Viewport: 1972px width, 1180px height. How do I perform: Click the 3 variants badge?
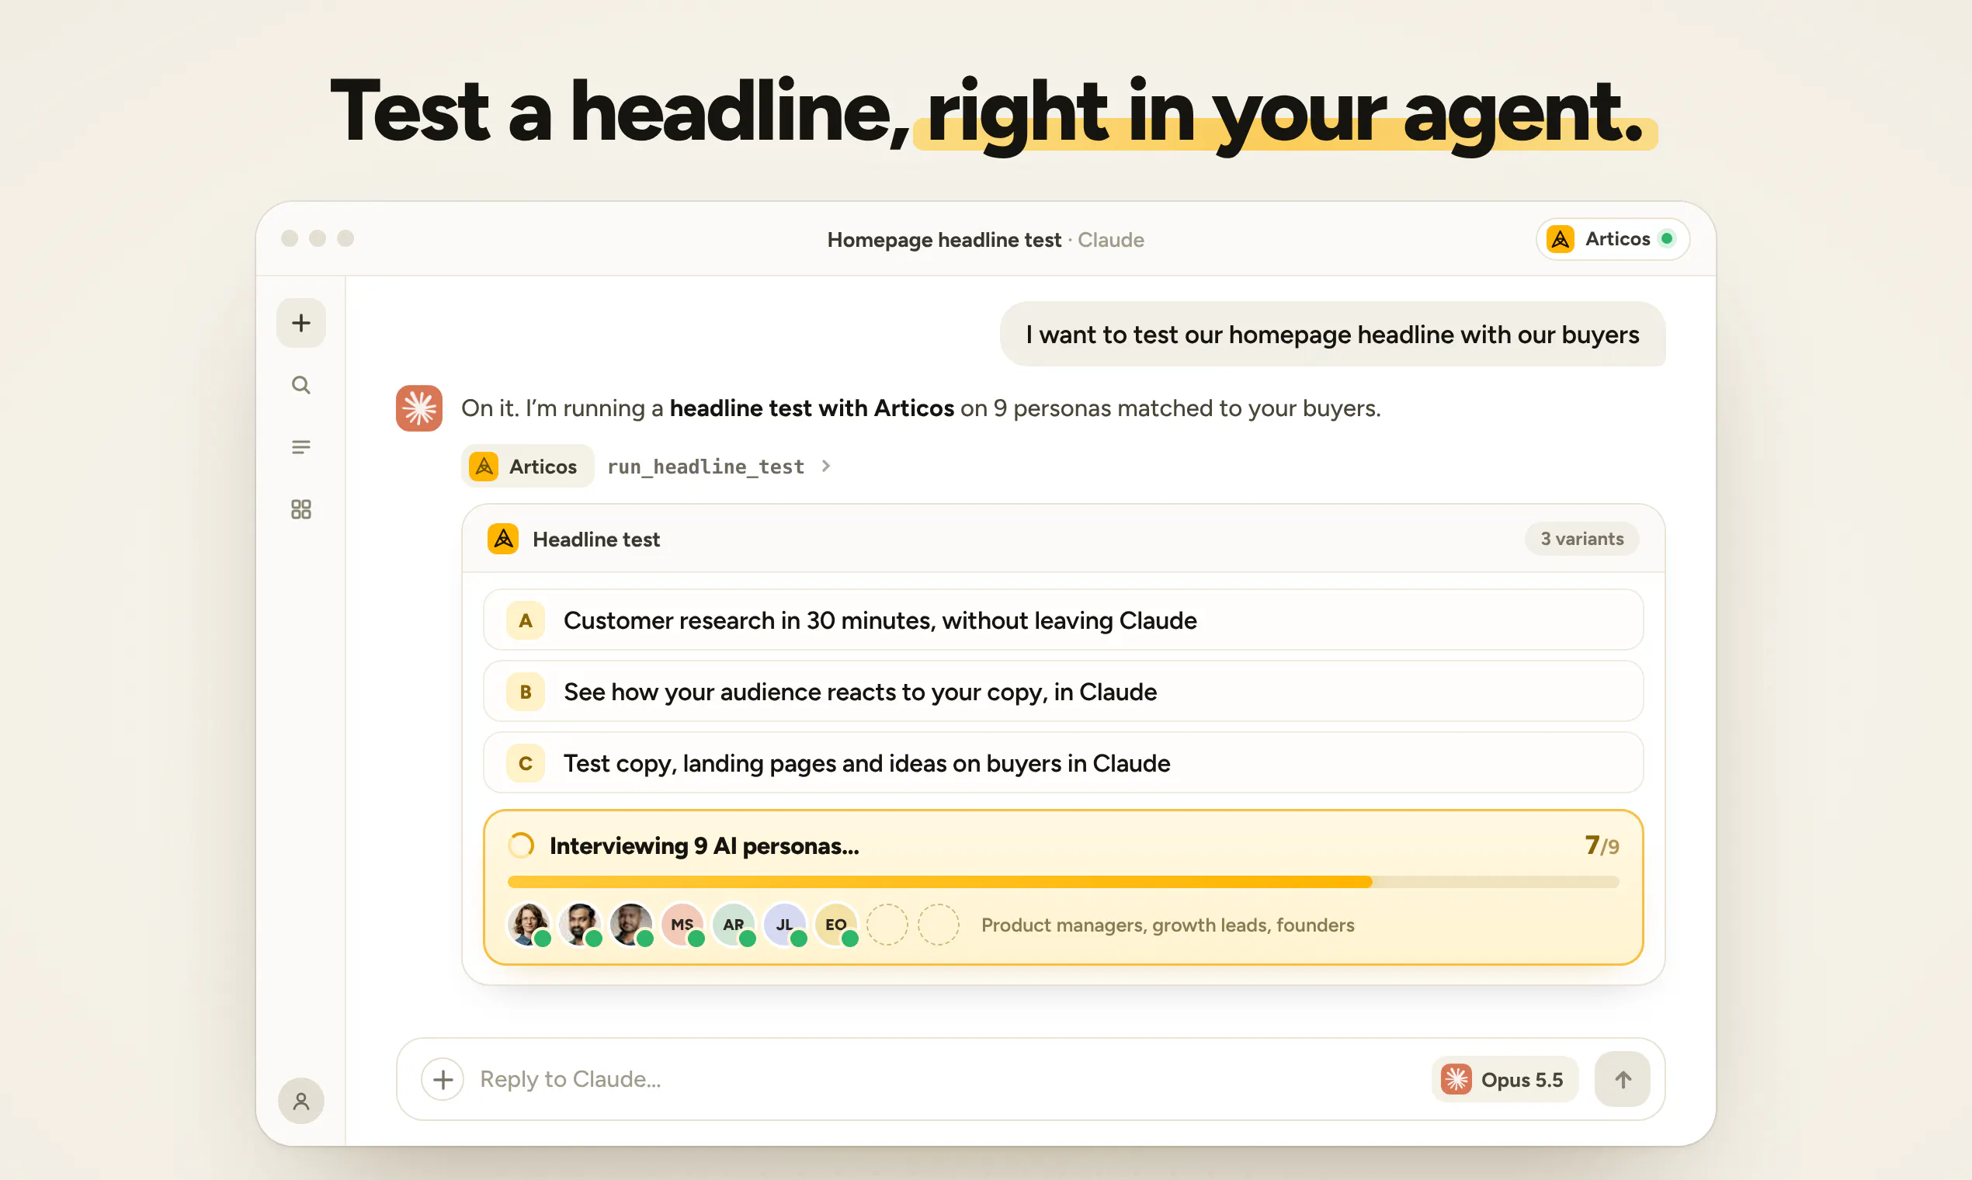(x=1581, y=538)
